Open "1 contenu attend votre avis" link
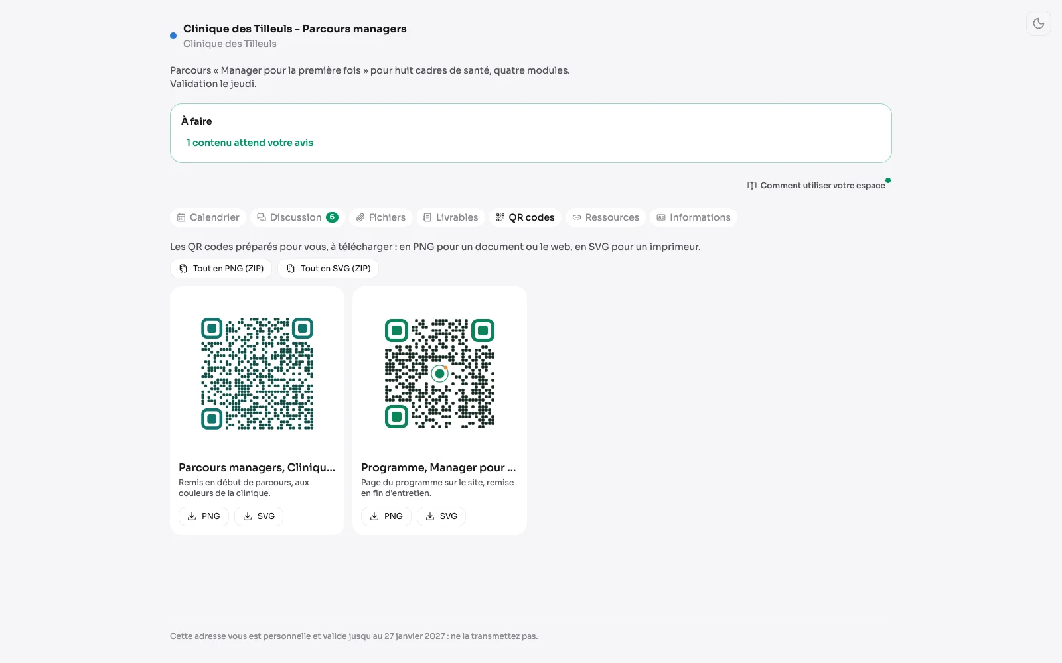 tap(250, 143)
